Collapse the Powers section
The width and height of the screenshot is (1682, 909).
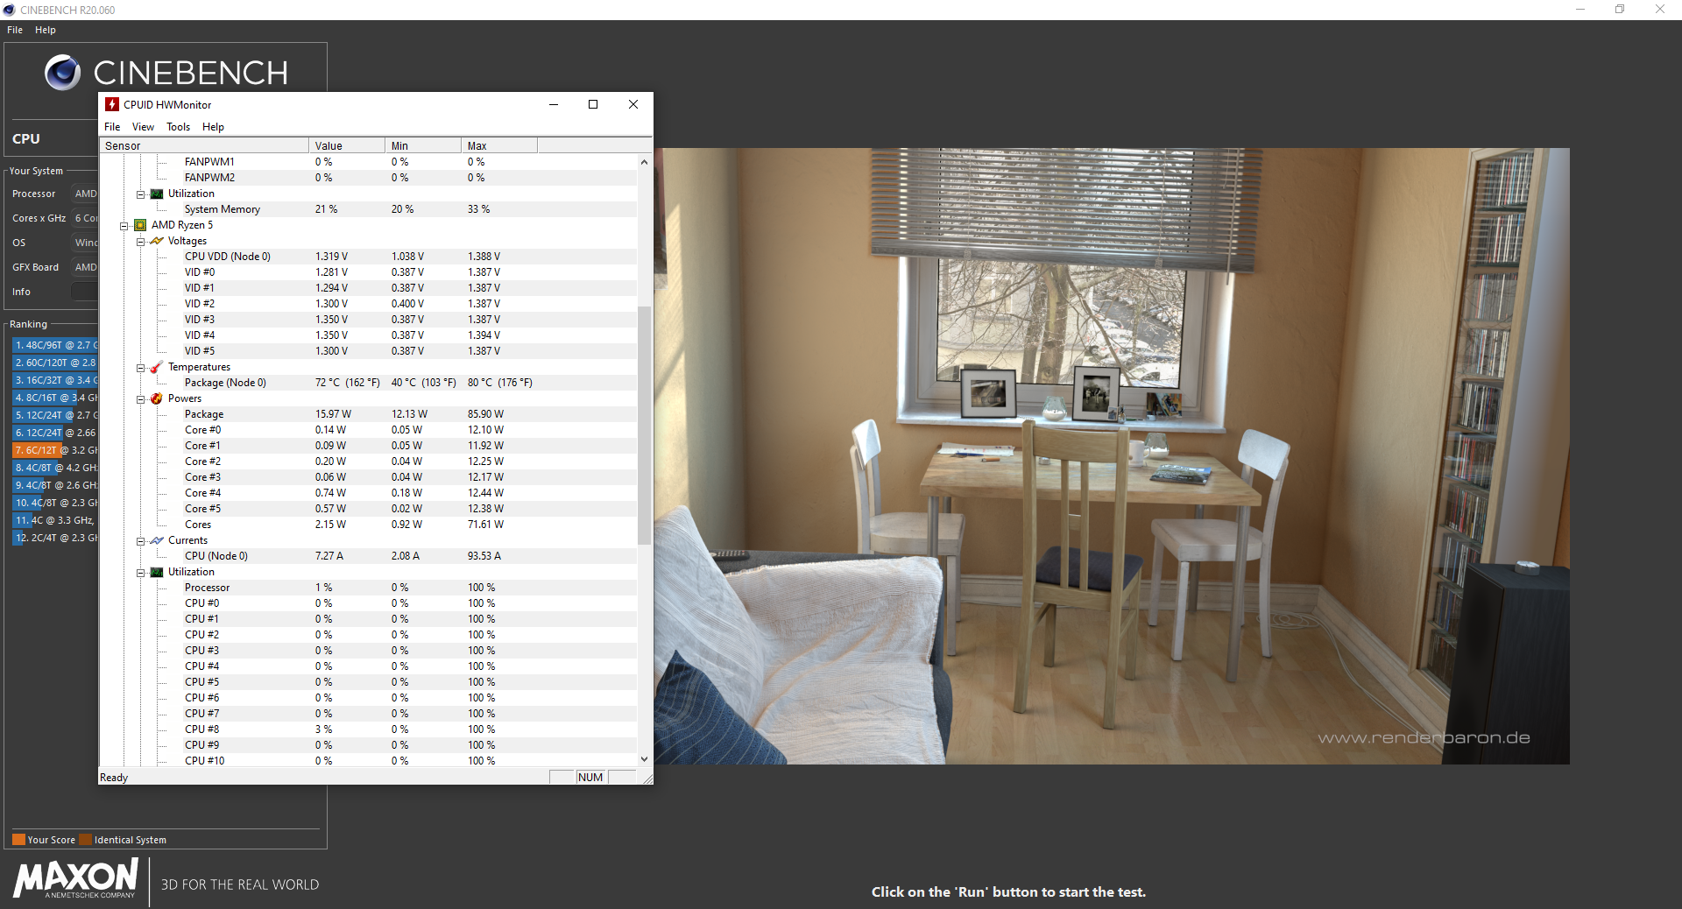(x=140, y=399)
